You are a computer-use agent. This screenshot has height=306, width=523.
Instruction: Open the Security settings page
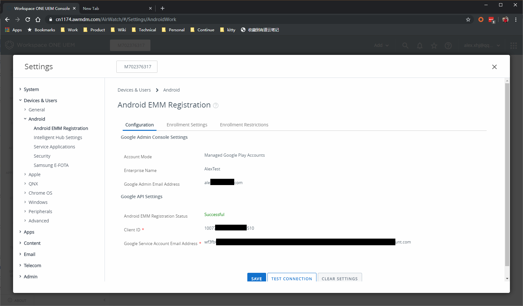pyautogui.click(x=42, y=156)
